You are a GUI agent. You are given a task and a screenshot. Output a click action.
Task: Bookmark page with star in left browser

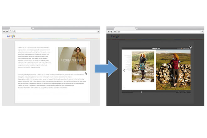[x=14, y=31]
